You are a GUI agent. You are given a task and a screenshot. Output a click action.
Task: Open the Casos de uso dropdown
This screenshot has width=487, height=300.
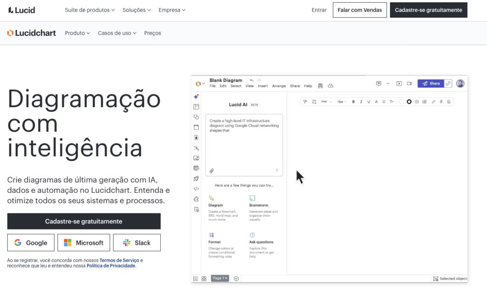(x=117, y=33)
